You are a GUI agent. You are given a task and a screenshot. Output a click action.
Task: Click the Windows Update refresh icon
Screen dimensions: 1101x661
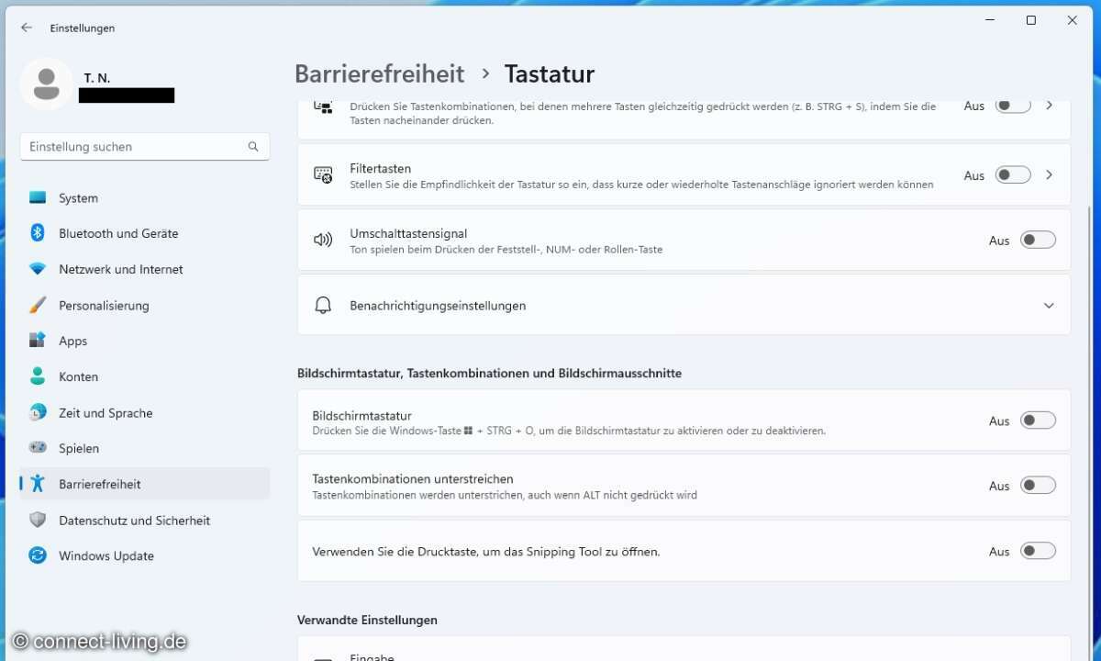(38, 555)
